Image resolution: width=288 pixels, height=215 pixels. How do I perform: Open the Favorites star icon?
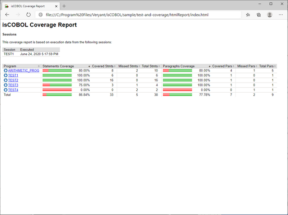click(248, 15)
